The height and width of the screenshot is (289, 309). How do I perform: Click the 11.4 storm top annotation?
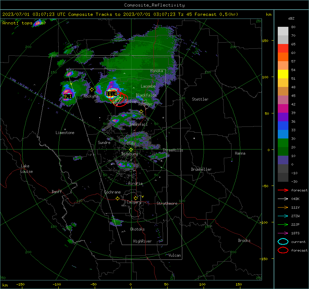[112, 94]
